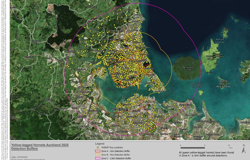This screenshot has height=160, width=250.
Task: Expand the Legend panel header
Action: pos(100,143)
